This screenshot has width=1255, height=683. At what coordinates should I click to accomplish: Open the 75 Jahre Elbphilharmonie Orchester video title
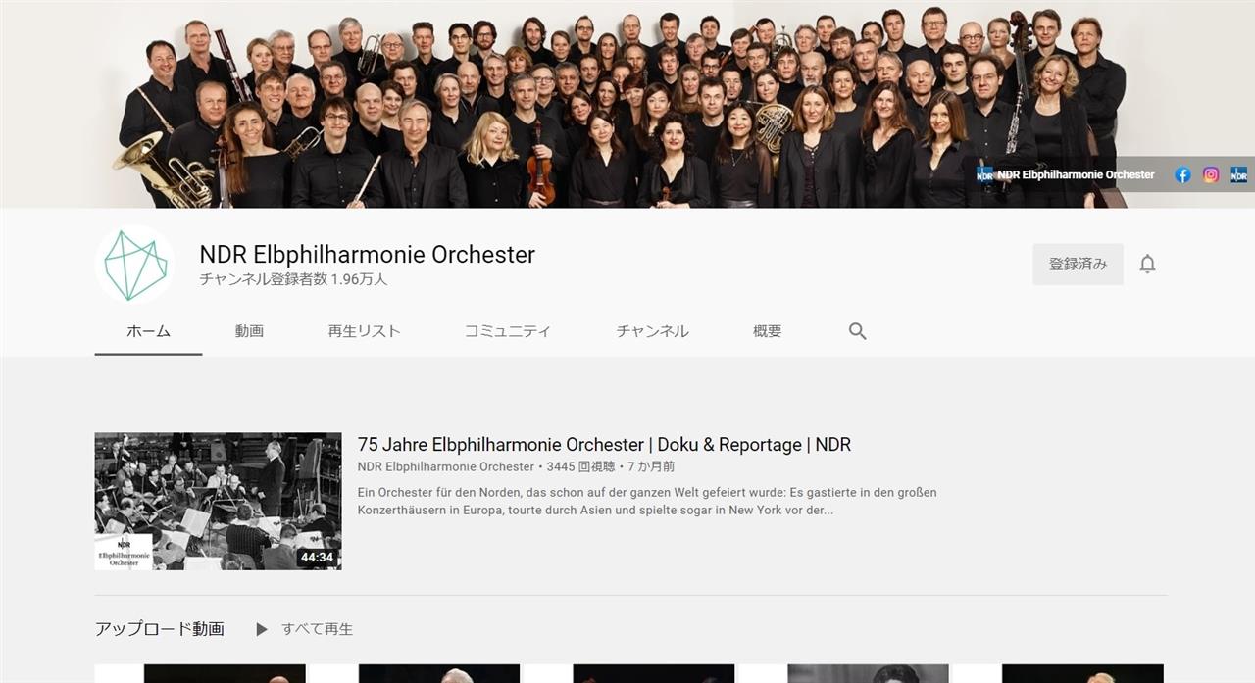(604, 445)
